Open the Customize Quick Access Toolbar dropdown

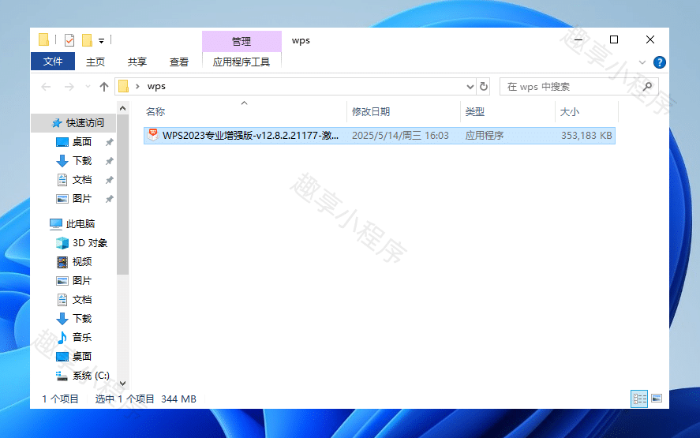point(101,41)
